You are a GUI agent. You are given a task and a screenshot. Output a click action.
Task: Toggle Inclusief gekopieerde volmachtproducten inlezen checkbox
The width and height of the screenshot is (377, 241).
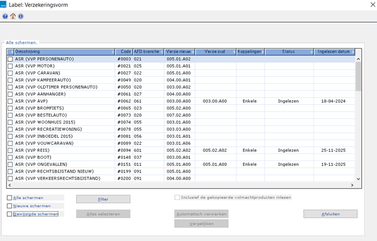[x=177, y=197]
